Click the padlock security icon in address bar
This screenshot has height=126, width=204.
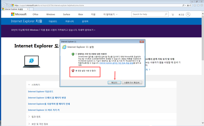coord(188,5)
